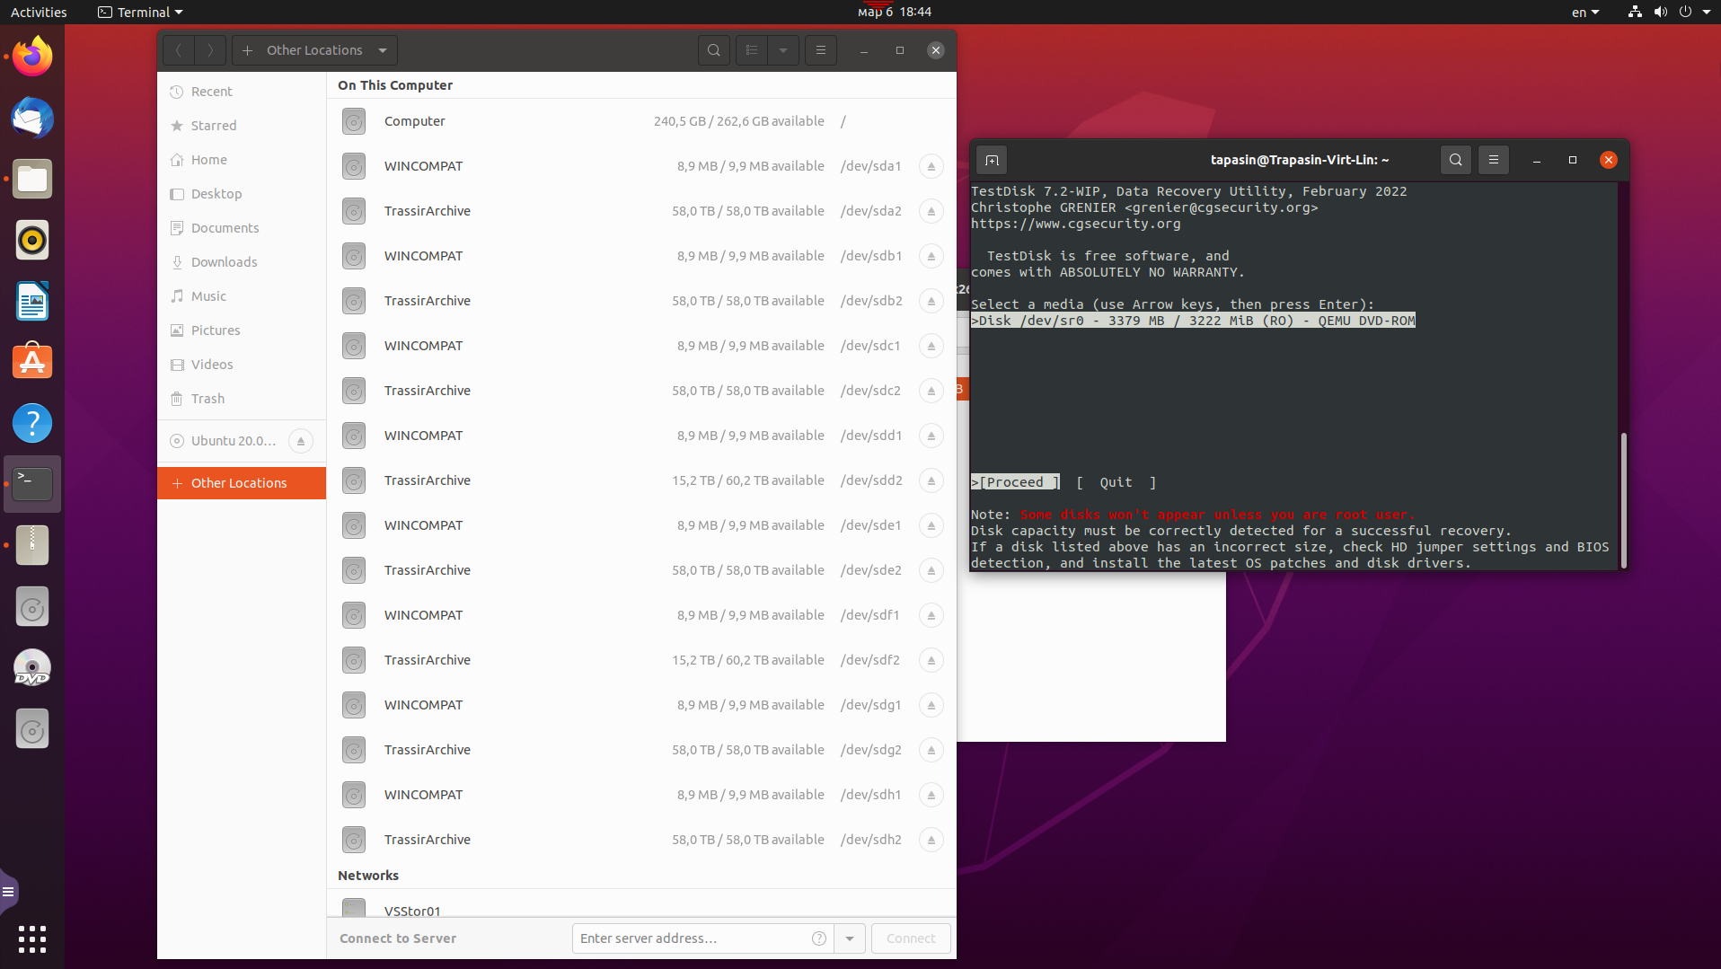Open Ubuntu Software from the dock
Screen dimensions: 1721x969
point(32,362)
